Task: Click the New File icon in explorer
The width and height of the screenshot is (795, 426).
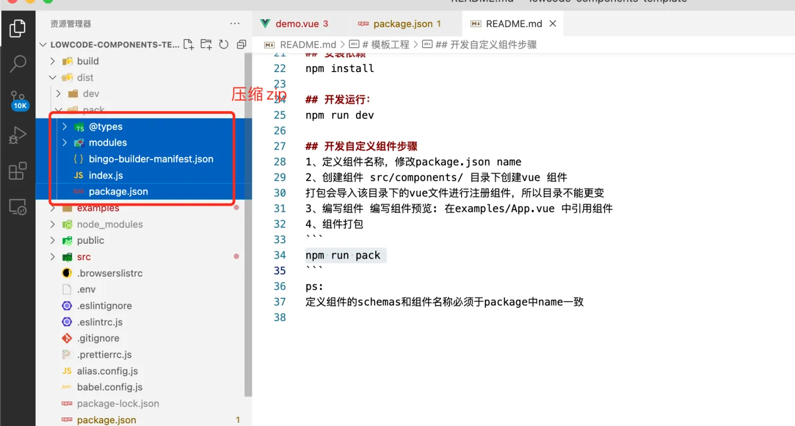Action: (x=189, y=45)
